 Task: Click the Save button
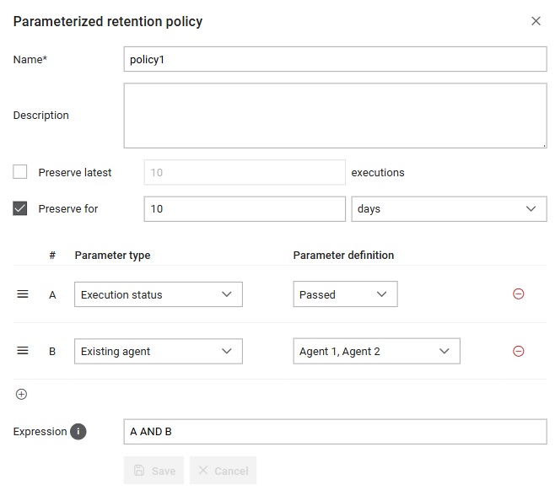pyautogui.click(x=154, y=470)
